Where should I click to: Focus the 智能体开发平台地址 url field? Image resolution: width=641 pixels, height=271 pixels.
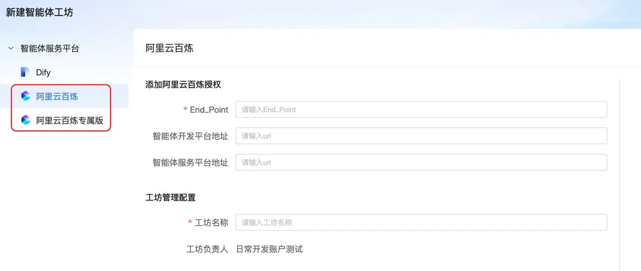421,136
